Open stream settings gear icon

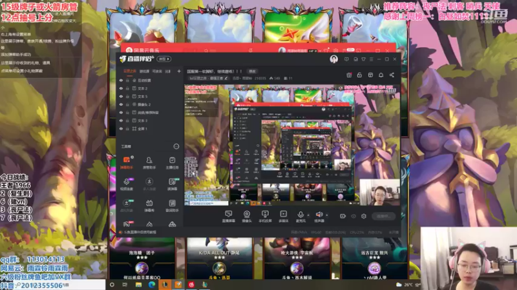coord(364,216)
